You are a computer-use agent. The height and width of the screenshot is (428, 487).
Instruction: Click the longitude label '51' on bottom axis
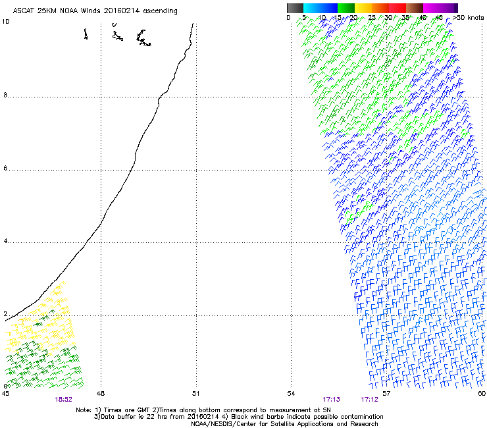coord(195,394)
